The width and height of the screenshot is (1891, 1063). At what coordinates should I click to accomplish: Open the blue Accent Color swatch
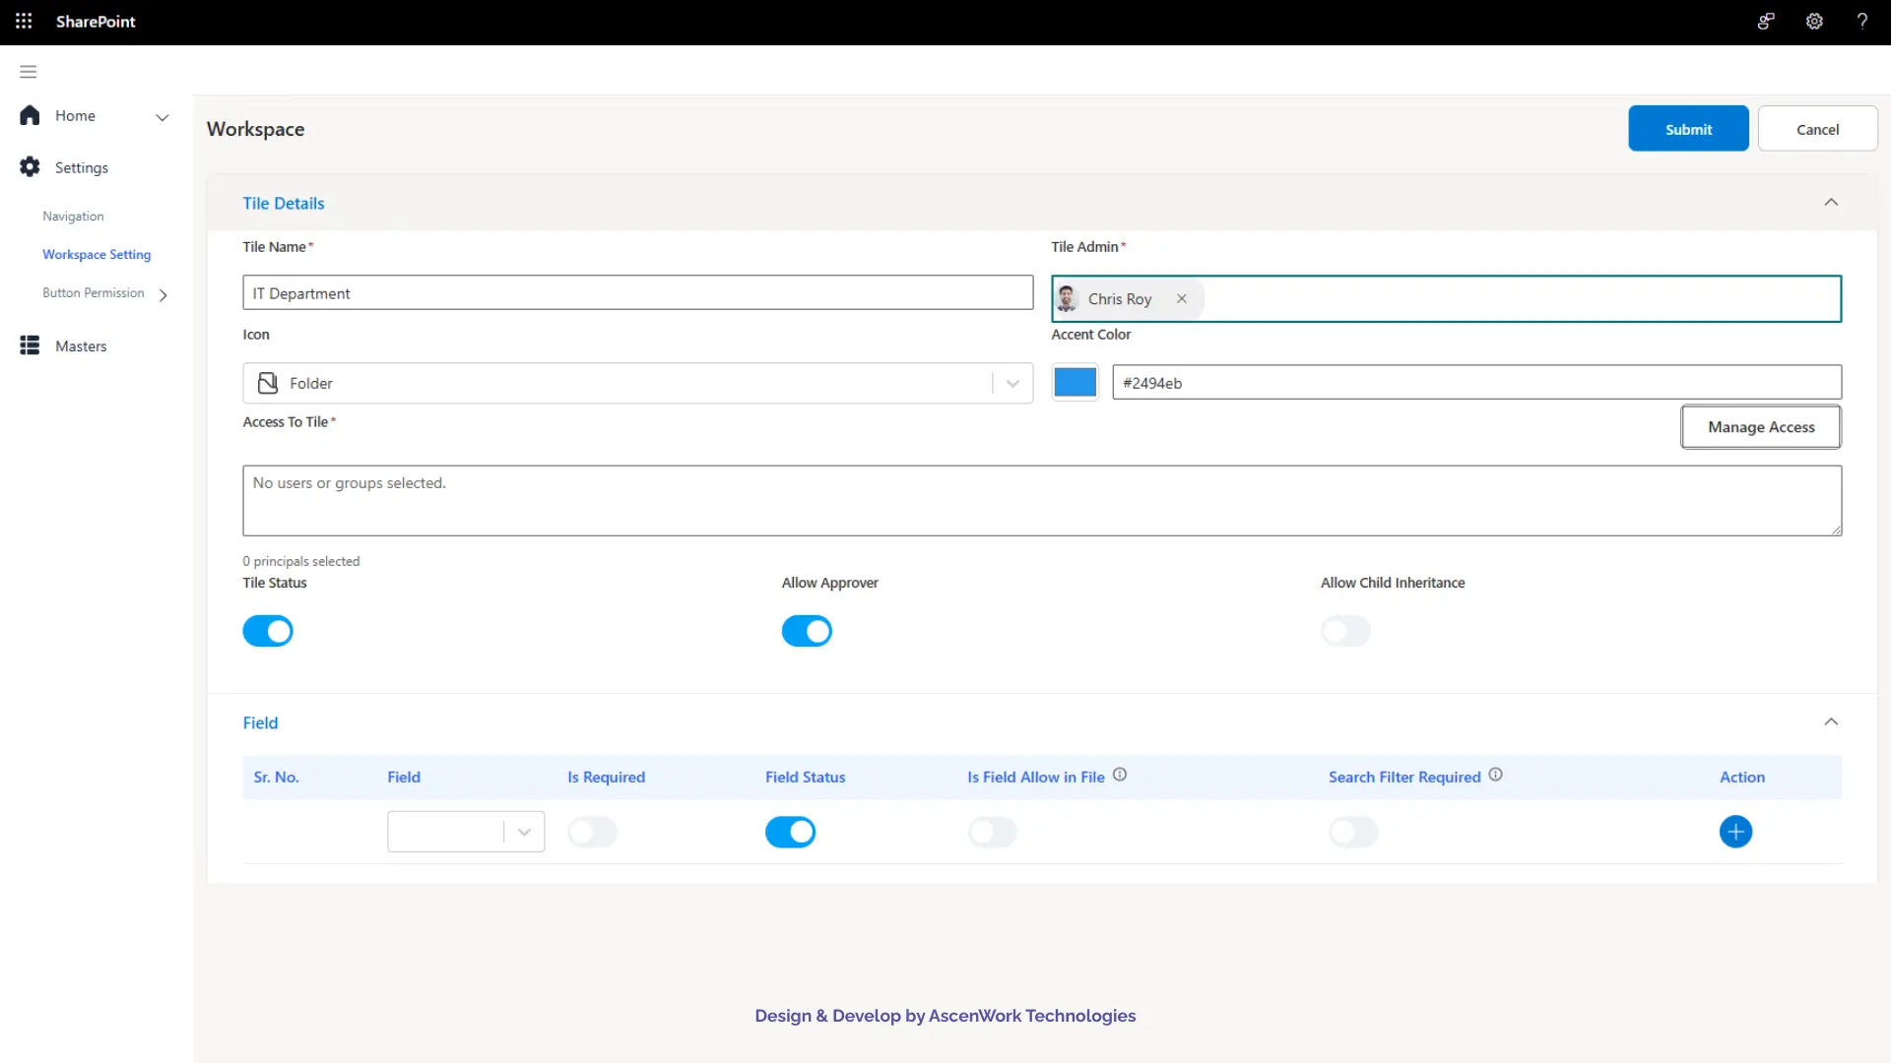coord(1075,382)
